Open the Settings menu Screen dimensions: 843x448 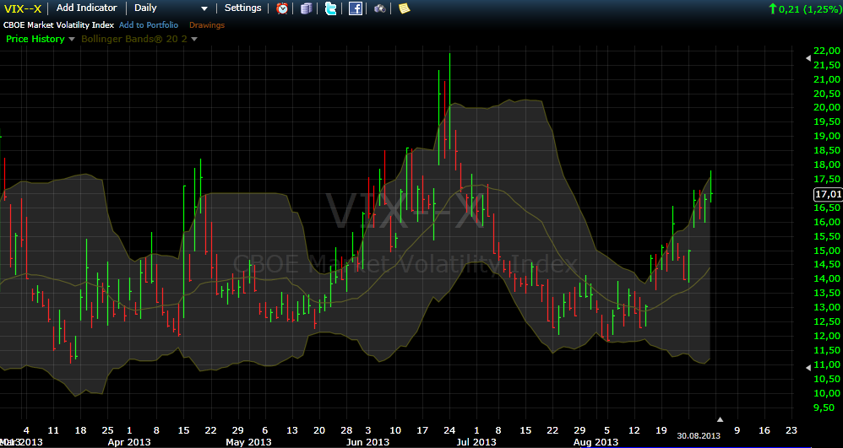[x=243, y=8]
